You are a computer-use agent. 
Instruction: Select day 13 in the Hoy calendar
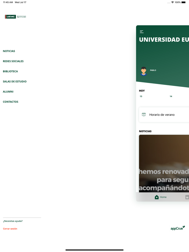[141, 96]
